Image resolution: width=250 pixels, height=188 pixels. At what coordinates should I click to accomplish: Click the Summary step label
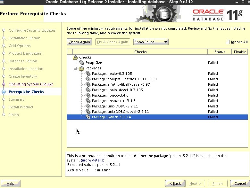coord(17,99)
